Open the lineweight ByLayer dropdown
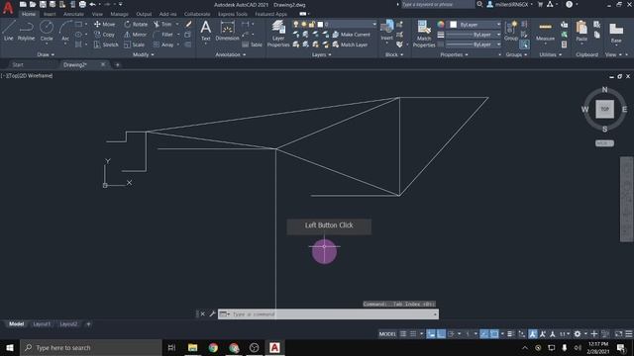The height and width of the screenshot is (356, 634). 474,35
